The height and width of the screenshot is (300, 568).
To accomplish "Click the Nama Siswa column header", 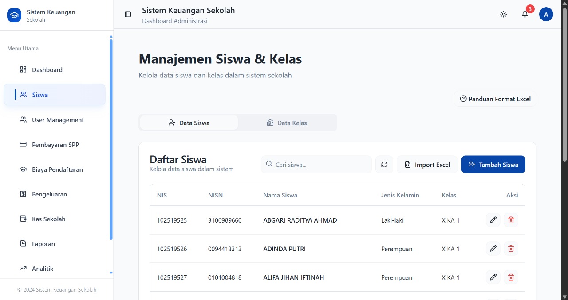I will click(x=280, y=195).
